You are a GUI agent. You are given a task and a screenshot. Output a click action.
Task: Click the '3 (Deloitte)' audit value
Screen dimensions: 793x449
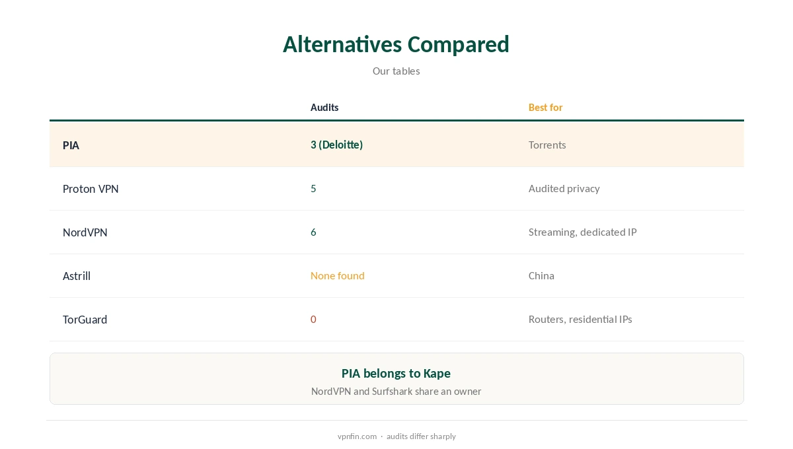click(336, 145)
